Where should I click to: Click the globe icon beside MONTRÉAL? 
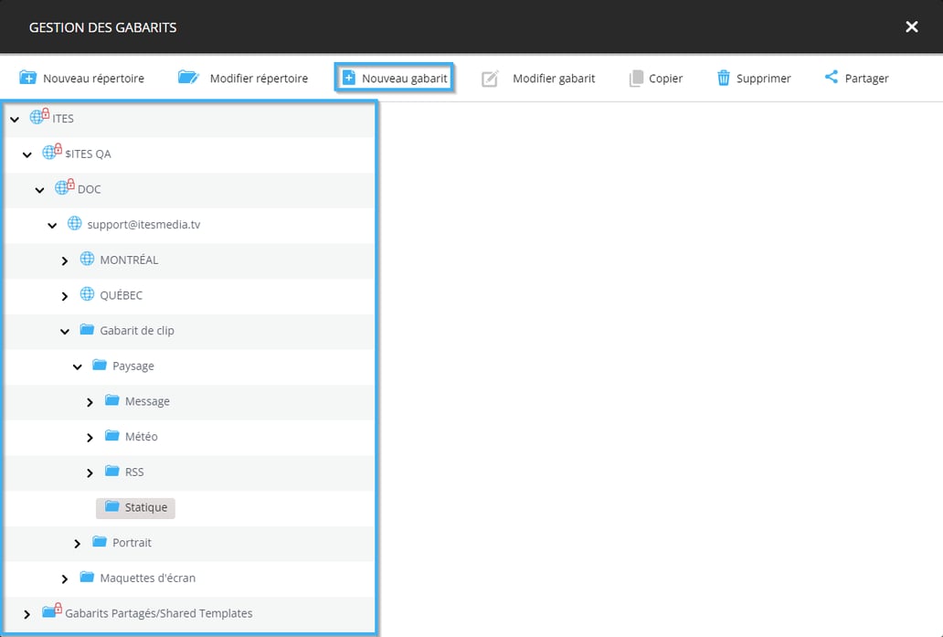[88, 260]
